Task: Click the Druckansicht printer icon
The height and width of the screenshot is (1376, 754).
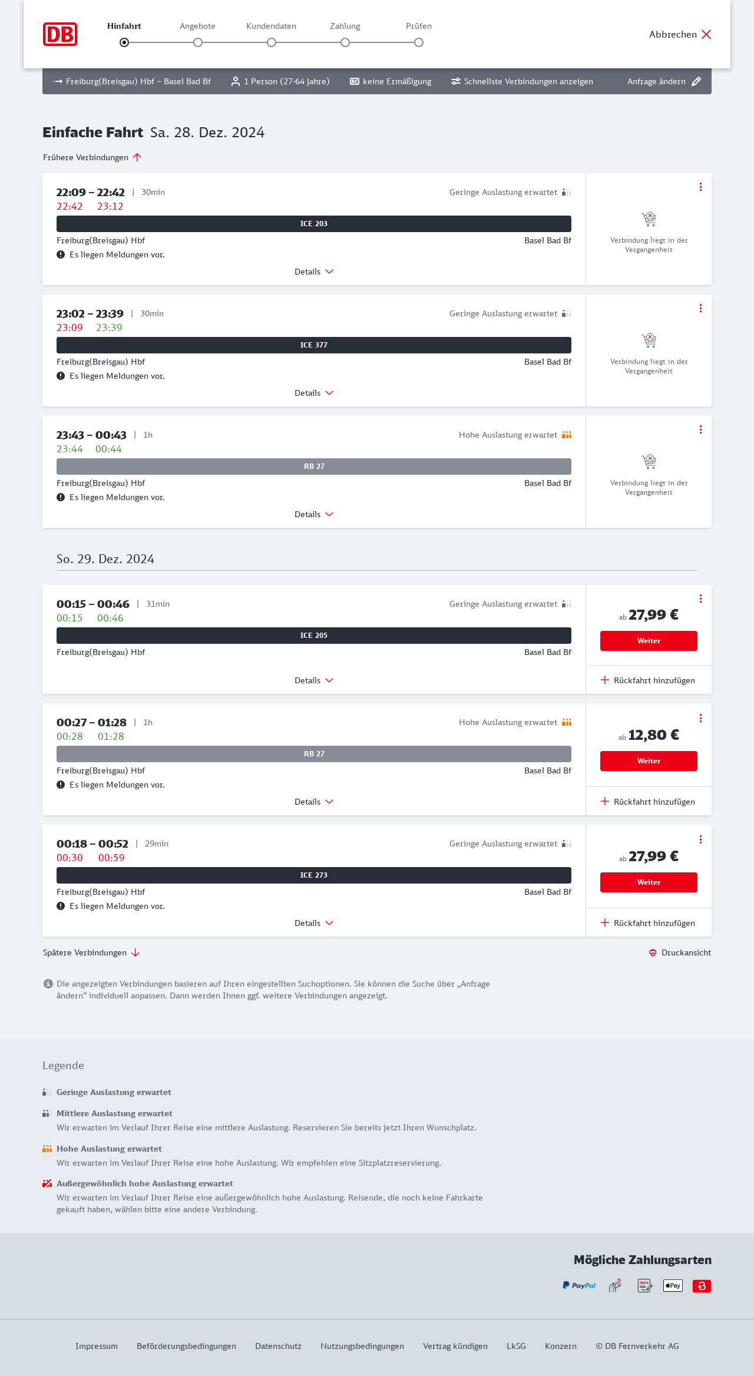Action: tap(653, 952)
